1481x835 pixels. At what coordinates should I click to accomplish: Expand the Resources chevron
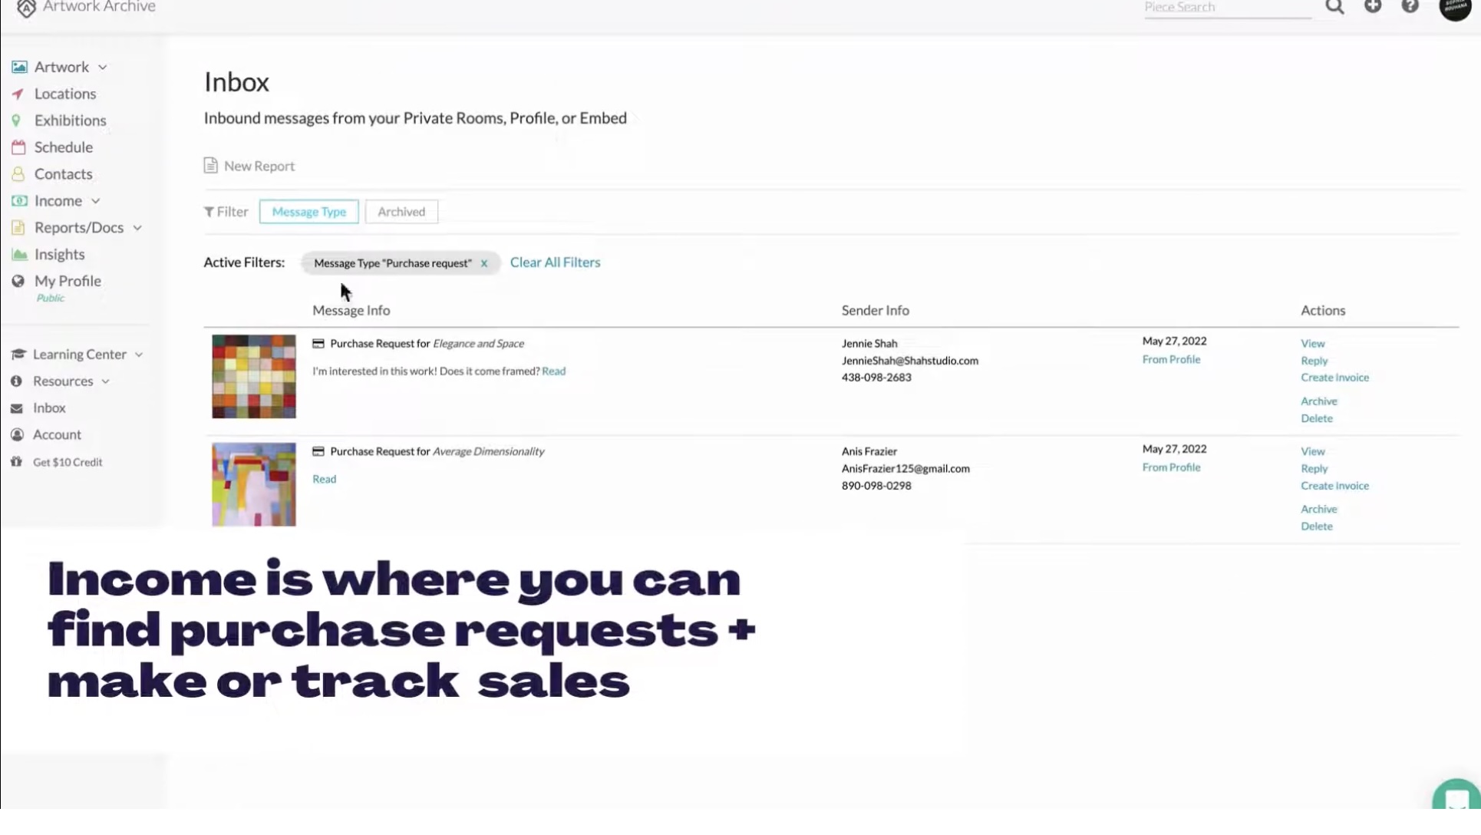tap(105, 381)
